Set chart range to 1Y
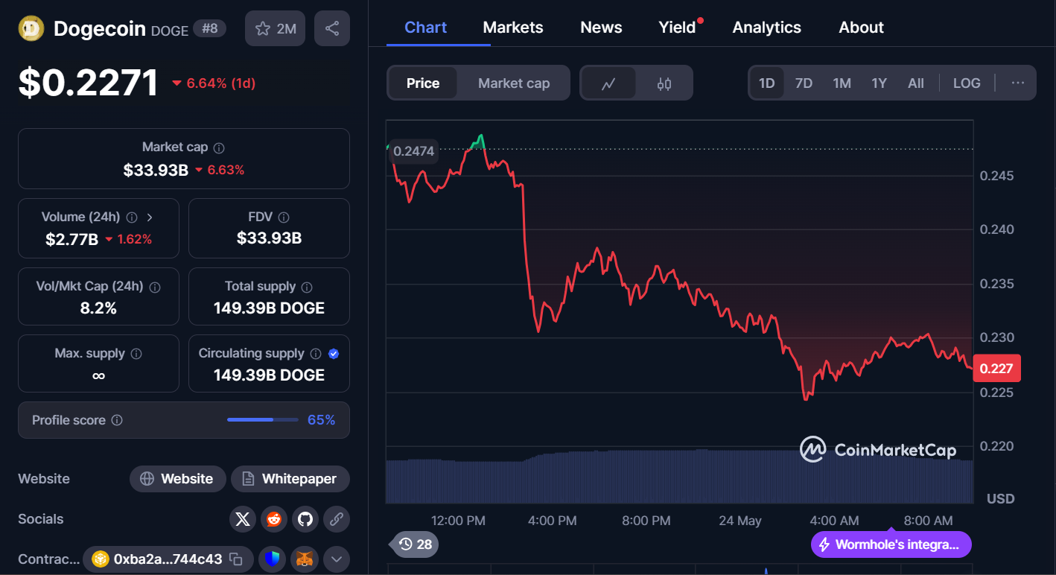1056x575 pixels. pyautogui.click(x=880, y=83)
